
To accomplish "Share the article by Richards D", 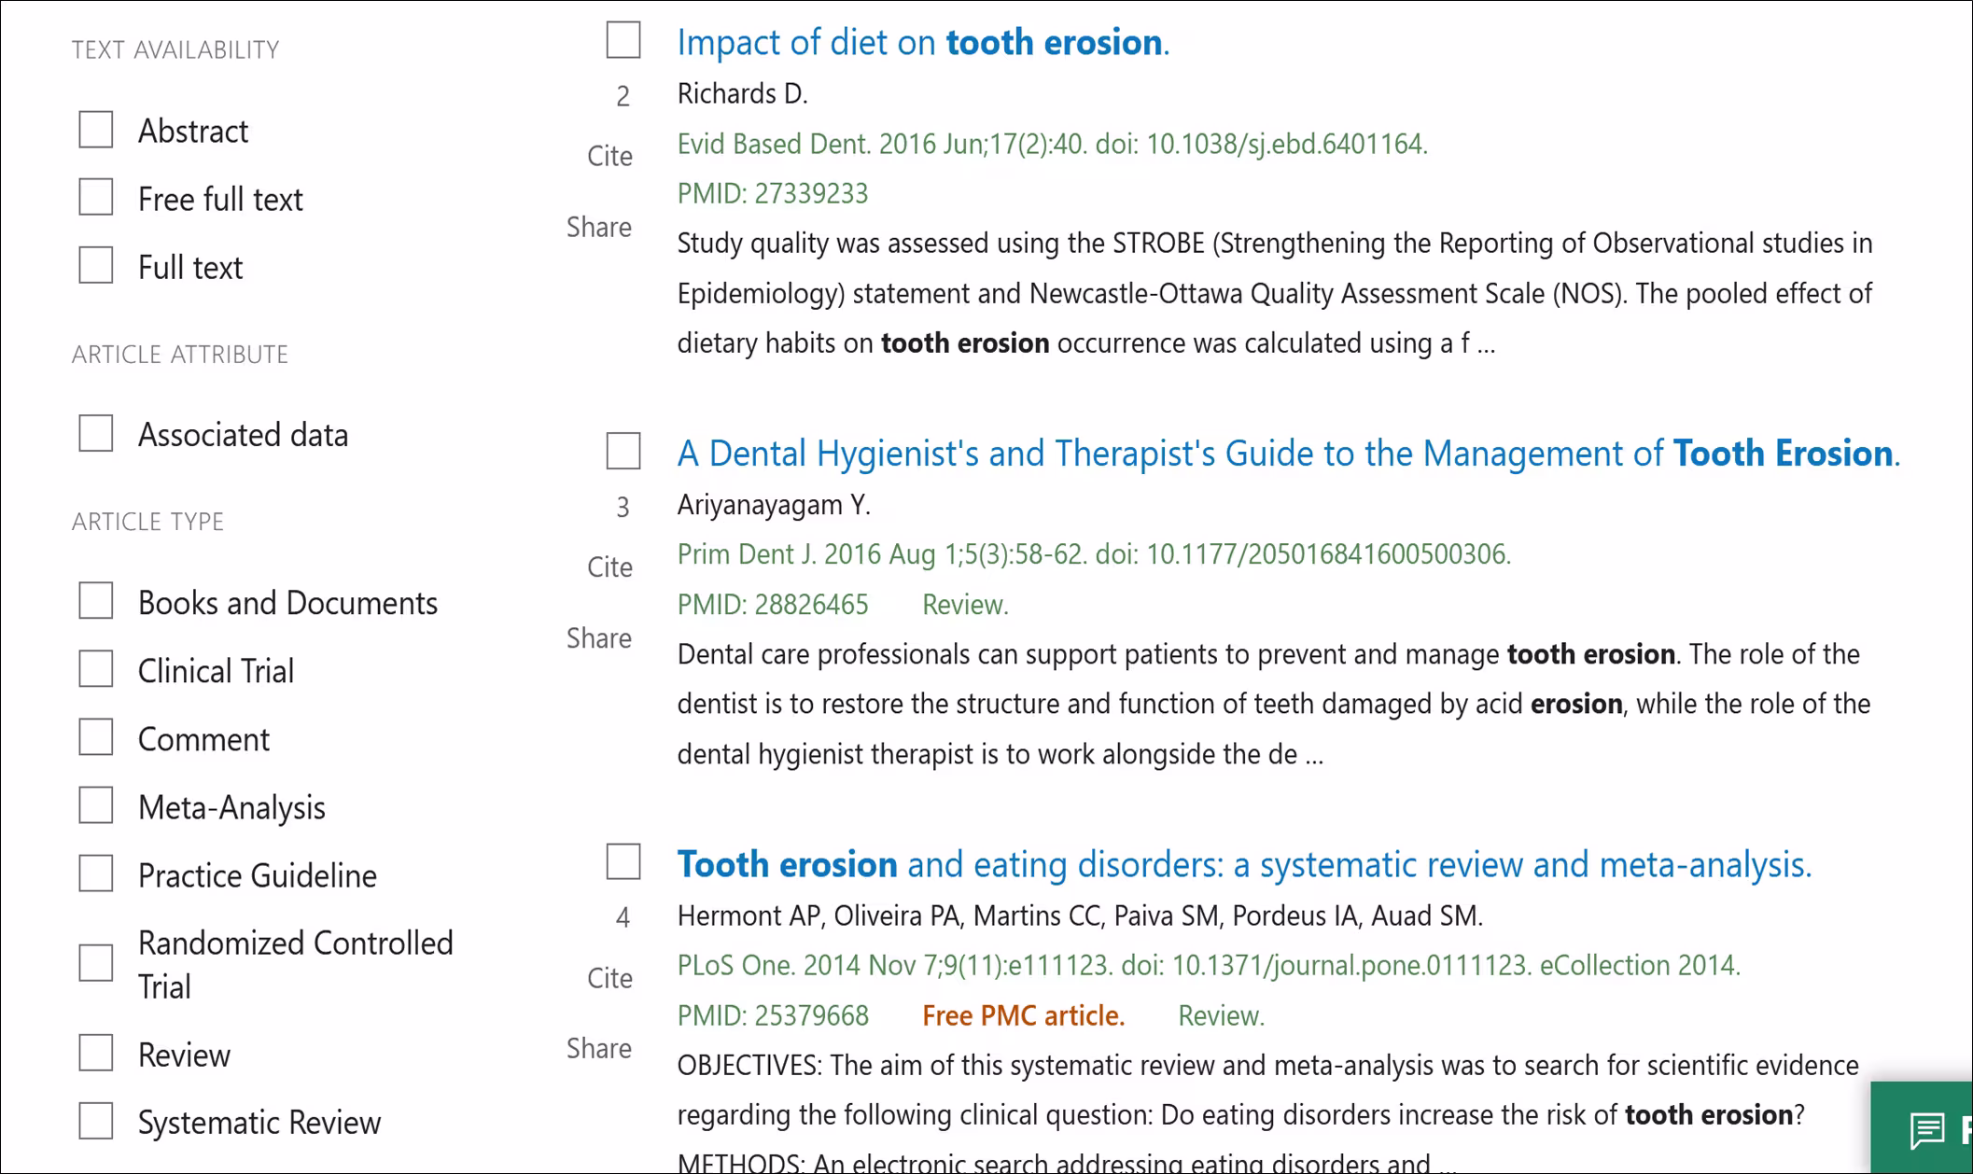I will pos(598,227).
